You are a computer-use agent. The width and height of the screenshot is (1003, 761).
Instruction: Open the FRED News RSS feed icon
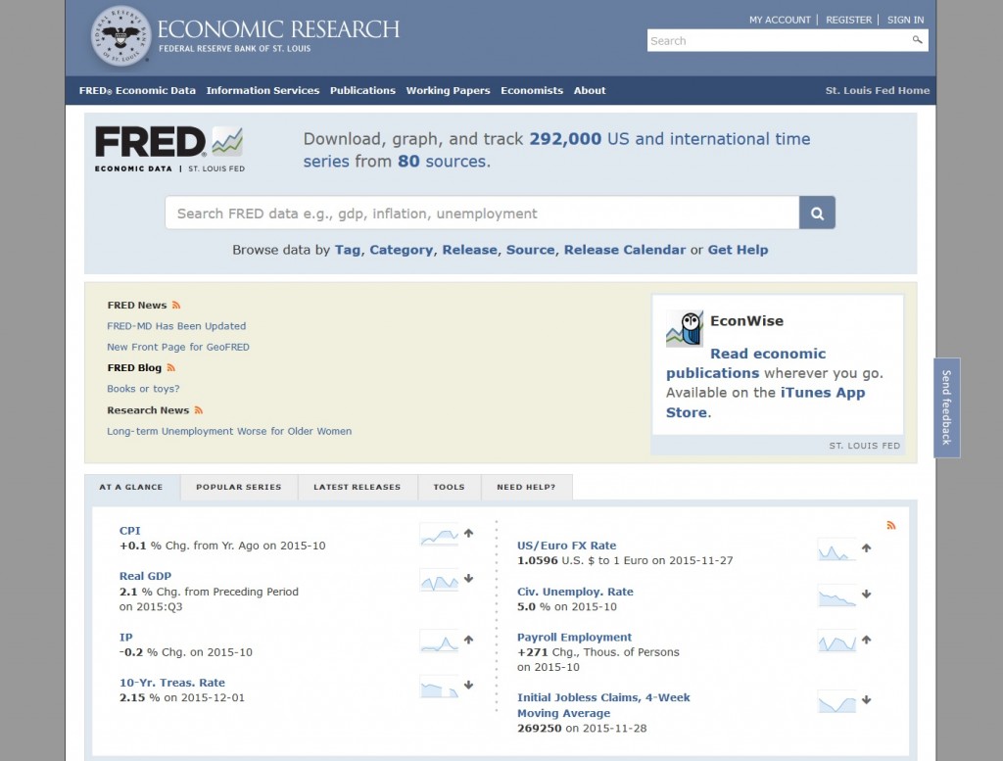click(176, 305)
